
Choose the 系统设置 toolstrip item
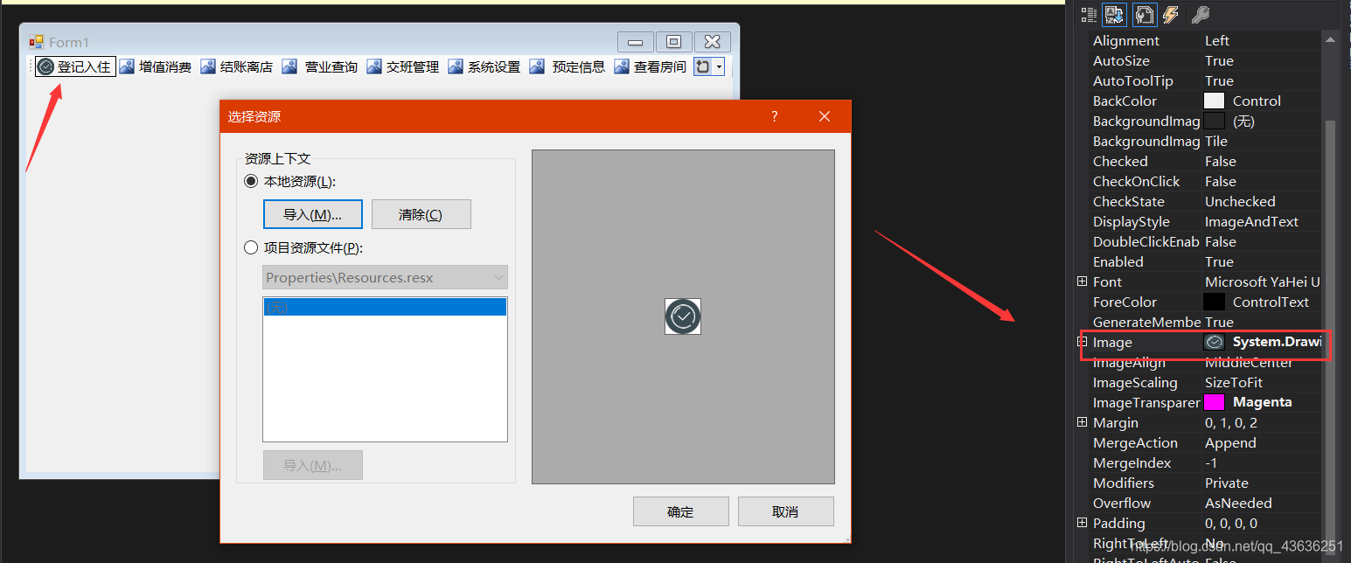(x=484, y=66)
